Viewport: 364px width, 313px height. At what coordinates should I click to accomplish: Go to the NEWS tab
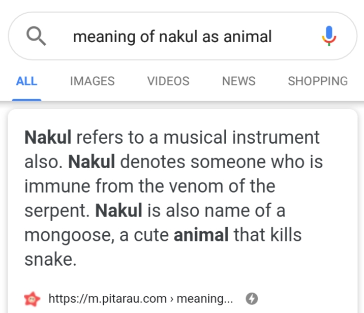[x=238, y=81]
